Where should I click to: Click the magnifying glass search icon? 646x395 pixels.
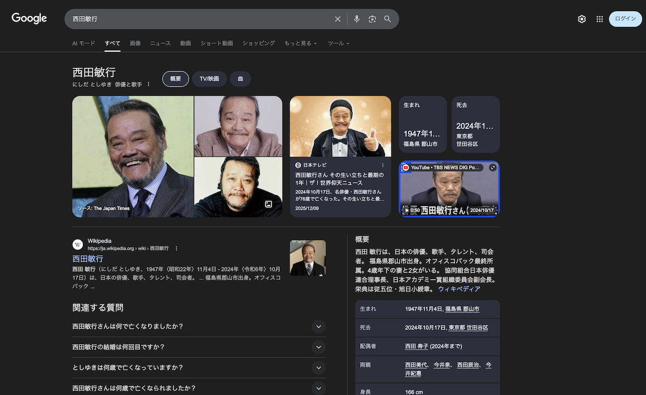click(388, 19)
